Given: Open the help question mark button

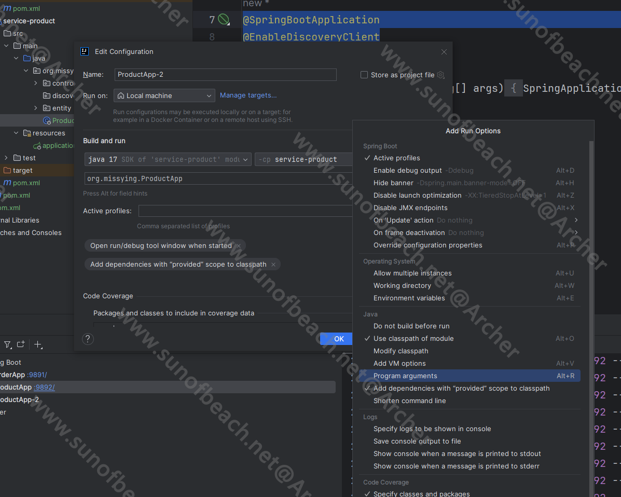Looking at the screenshot, I should point(88,339).
